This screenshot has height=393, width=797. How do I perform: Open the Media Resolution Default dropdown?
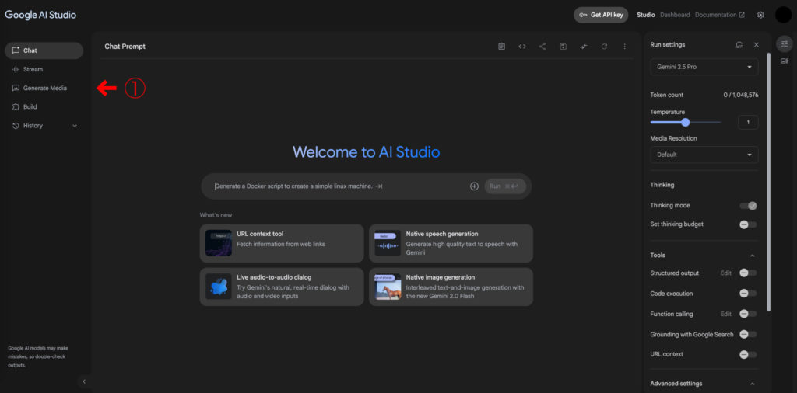[x=704, y=155]
